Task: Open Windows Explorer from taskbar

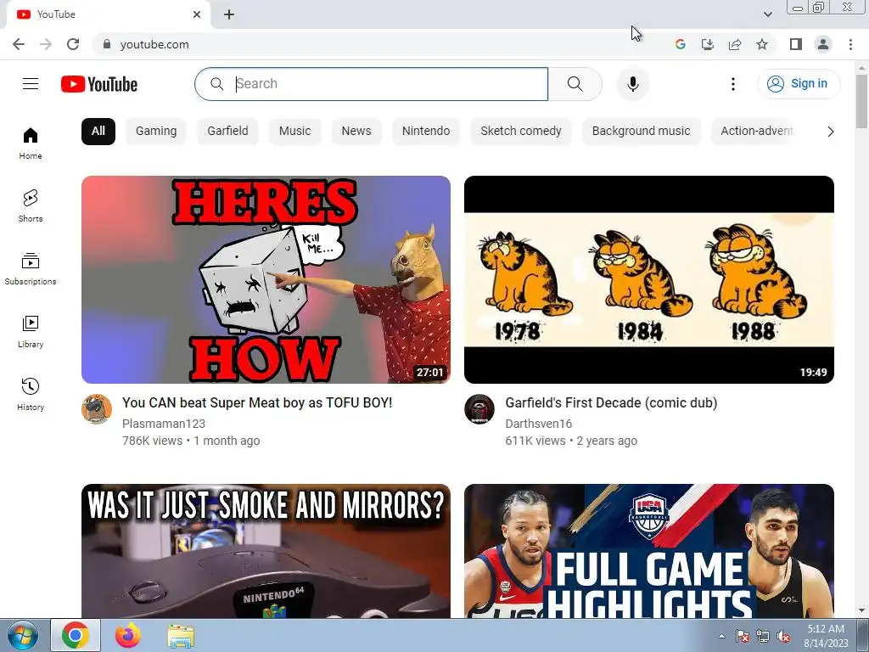Action: point(181,637)
